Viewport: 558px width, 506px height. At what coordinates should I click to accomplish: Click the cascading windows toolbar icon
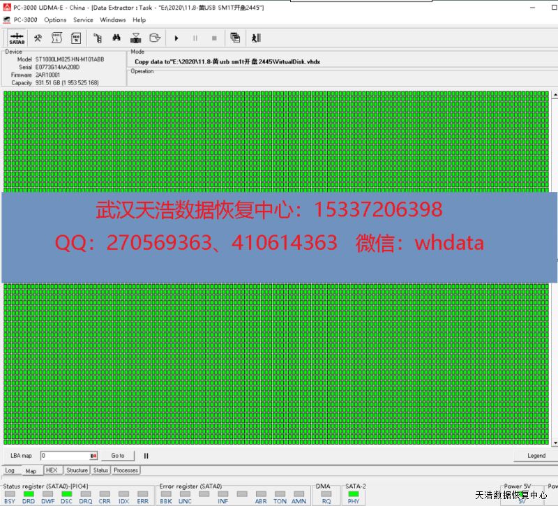[x=235, y=38]
